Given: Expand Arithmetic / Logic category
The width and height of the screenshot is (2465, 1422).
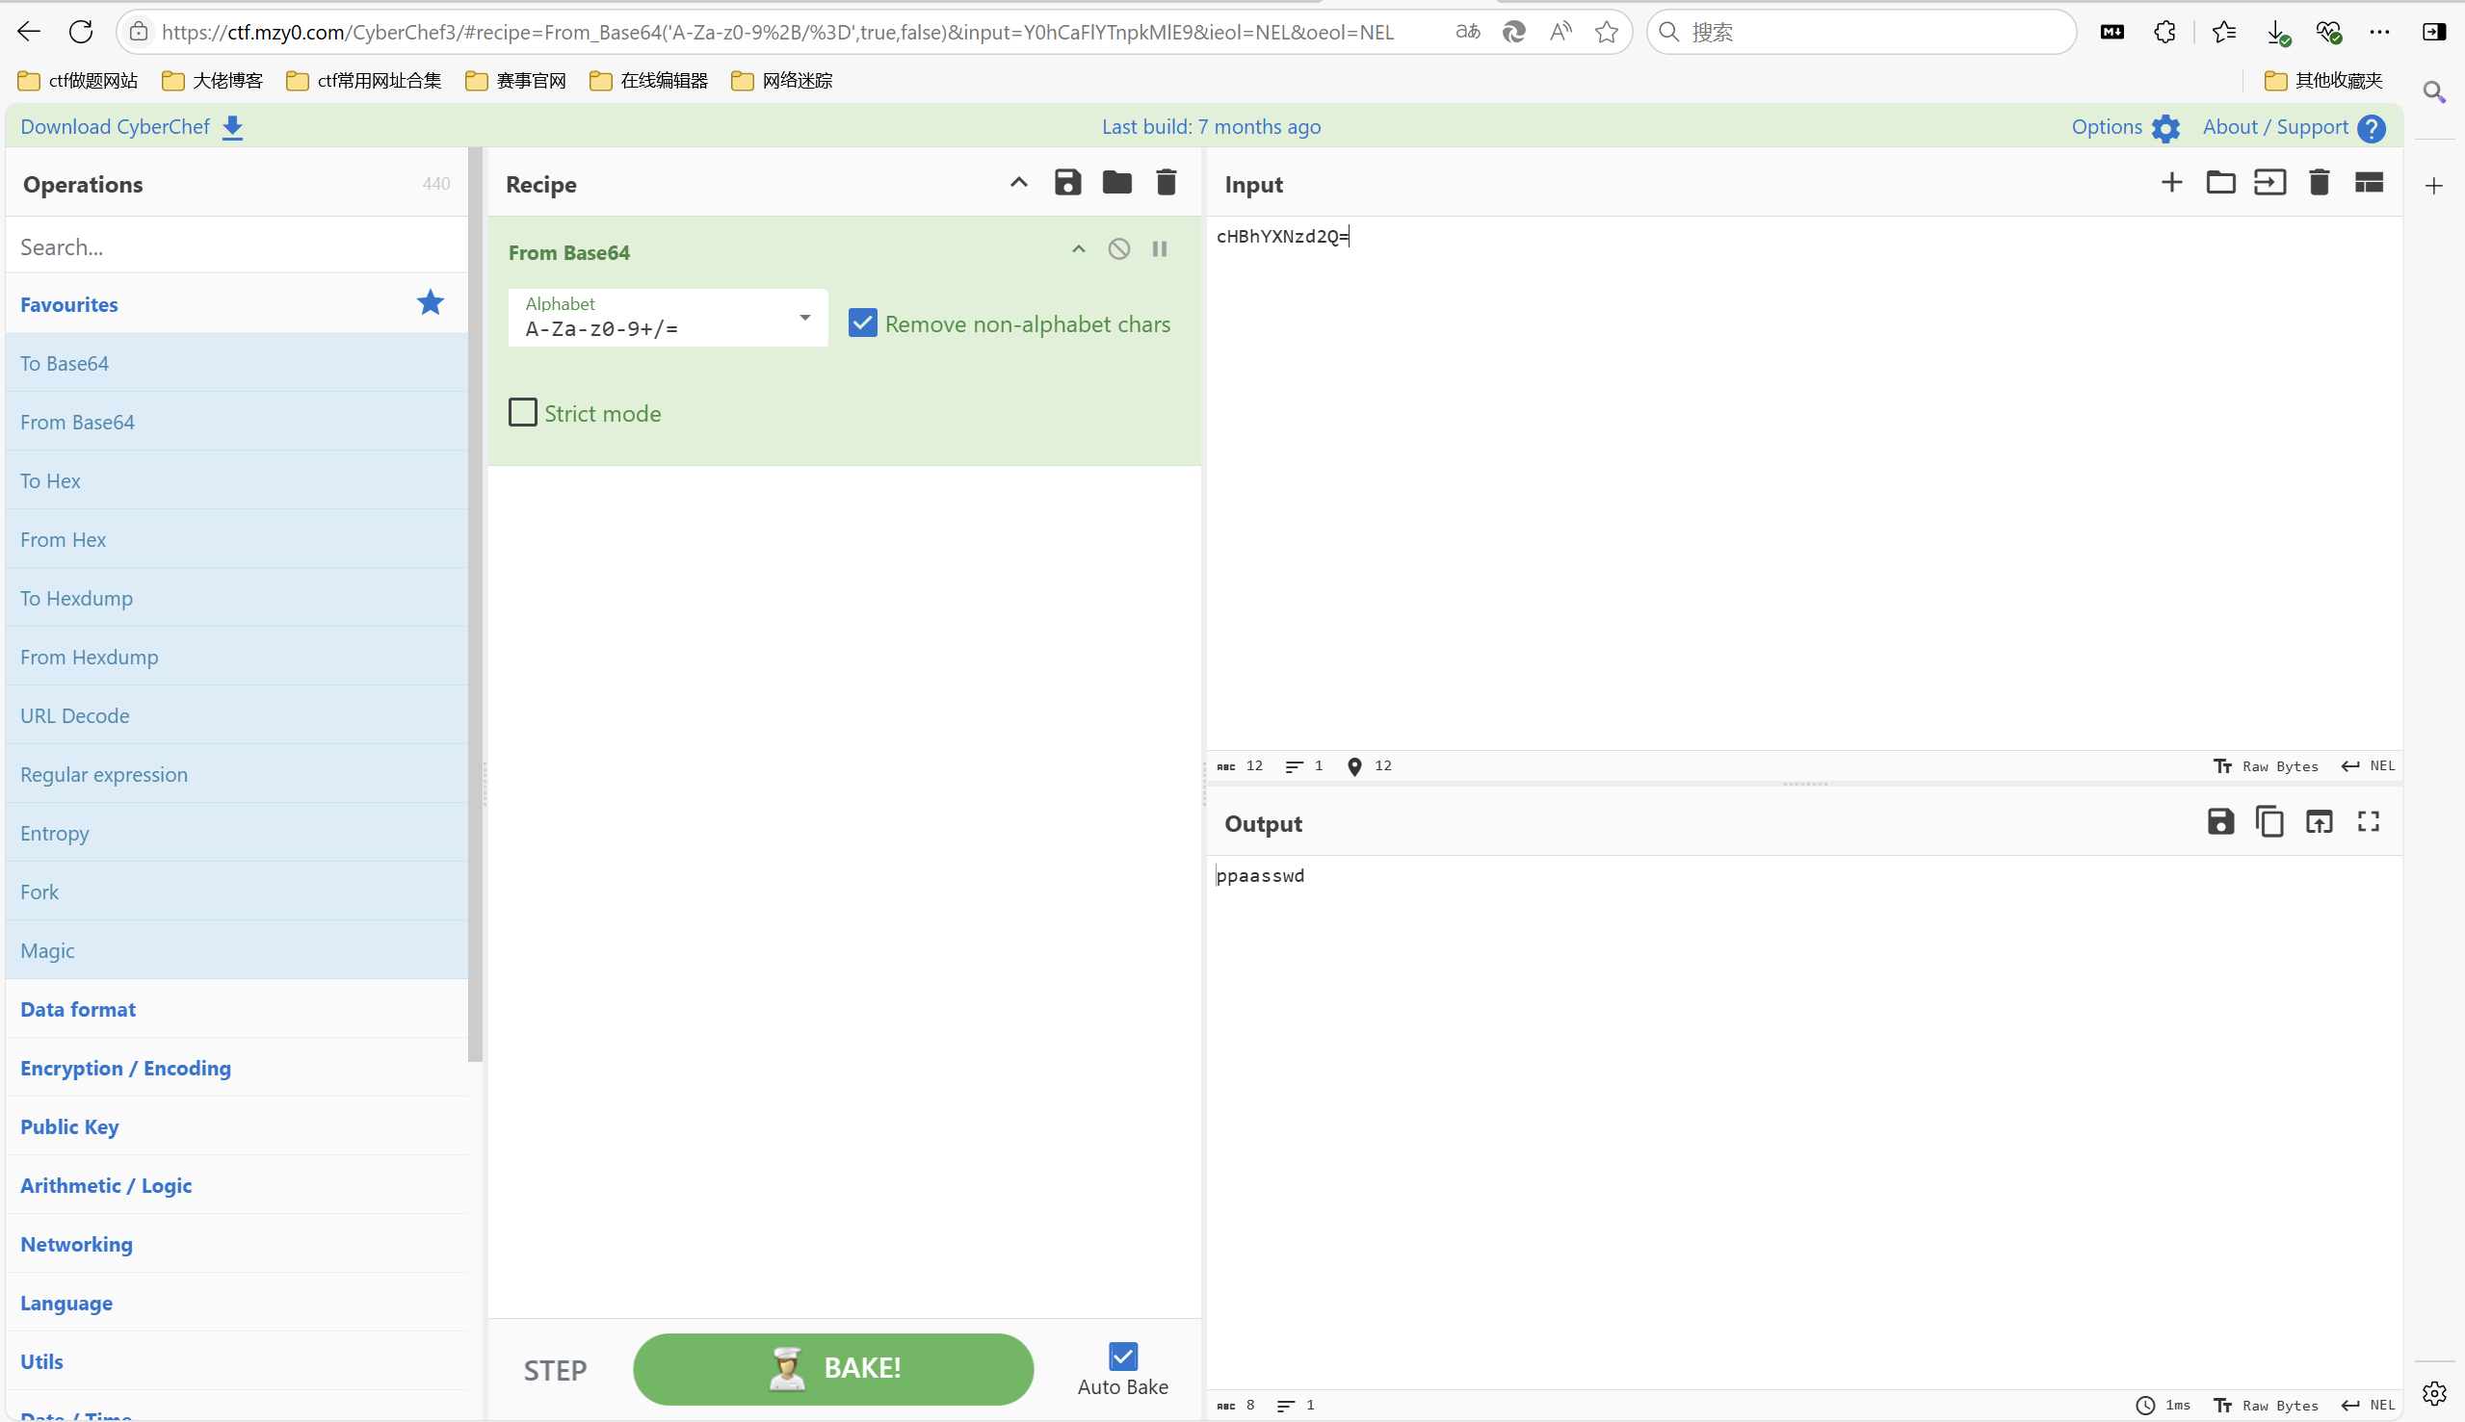Looking at the screenshot, I should coord(237,1184).
